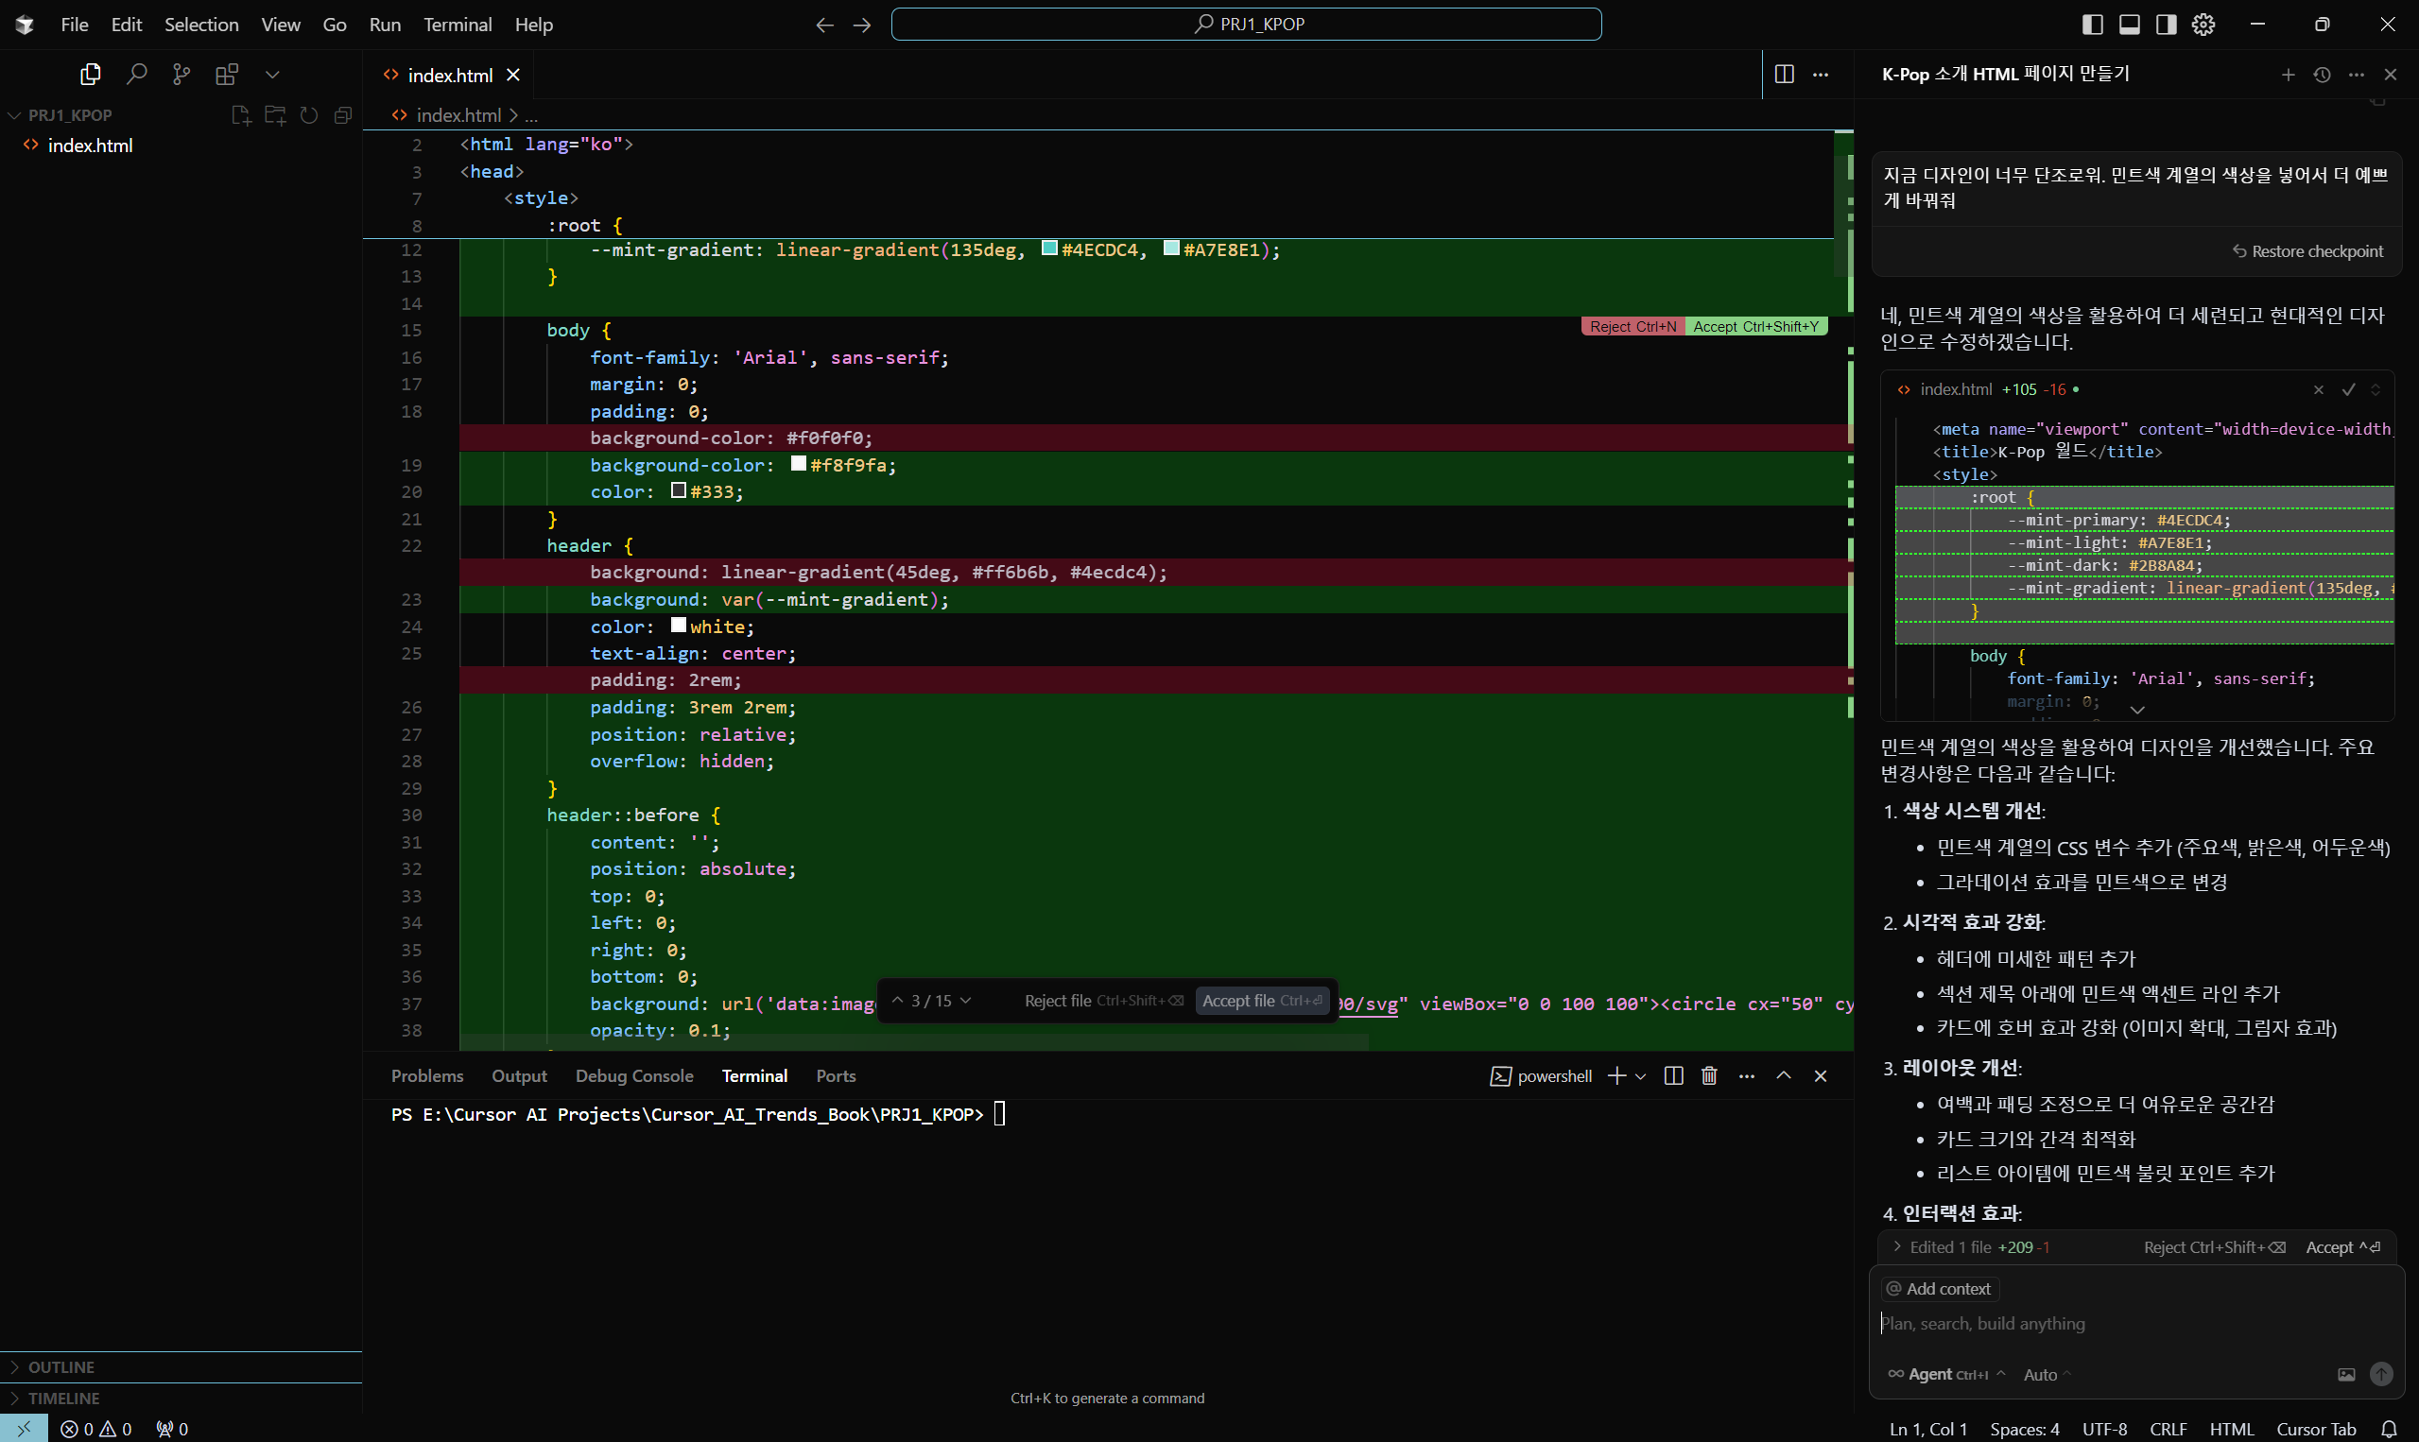Split the editor to the right
The width and height of the screenshot is (2419, 1442).
coord(1785,75)
